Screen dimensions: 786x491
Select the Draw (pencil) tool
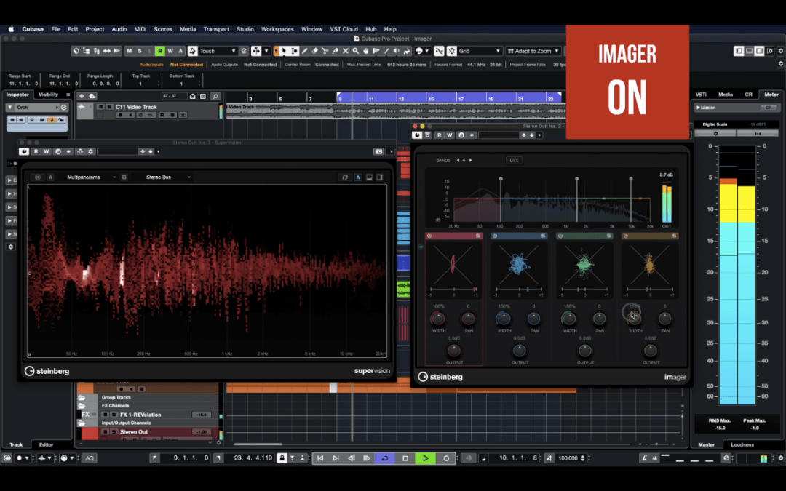[304, 51]
